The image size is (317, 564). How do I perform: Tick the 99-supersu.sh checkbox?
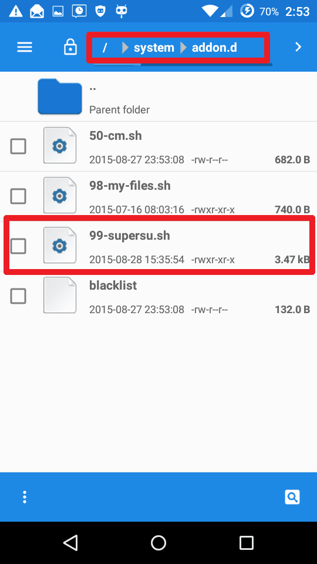[x=18, y=246]
